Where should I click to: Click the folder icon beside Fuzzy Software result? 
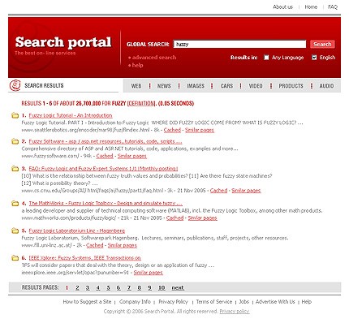coord(15,141)
